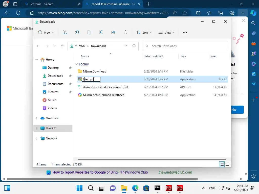Open Outlook icon in Edge sidebar

253,74
